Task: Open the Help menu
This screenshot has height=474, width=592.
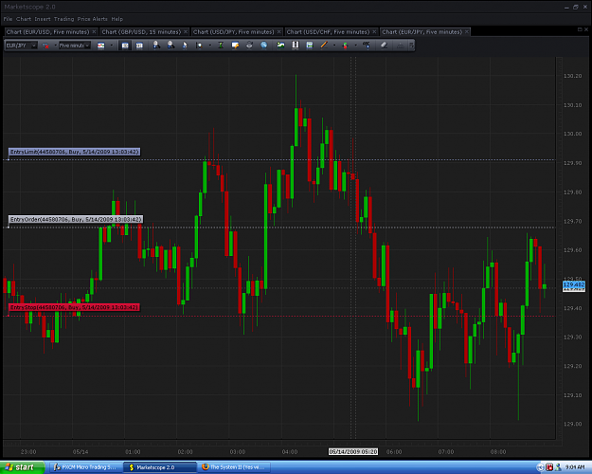Action: pos(117,19)
